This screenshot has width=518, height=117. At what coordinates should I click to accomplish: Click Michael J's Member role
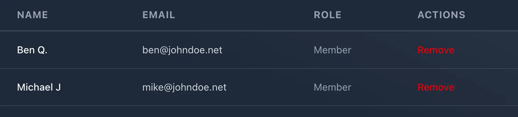click(332, 87)
